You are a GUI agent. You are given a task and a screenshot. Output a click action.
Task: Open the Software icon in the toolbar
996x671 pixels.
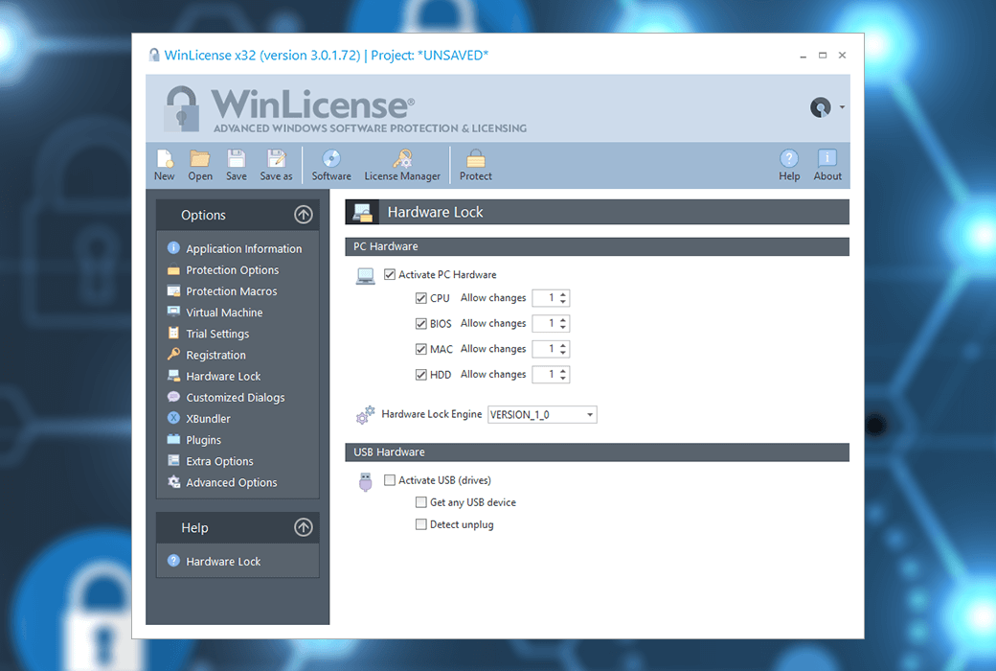tap(330, 163)
